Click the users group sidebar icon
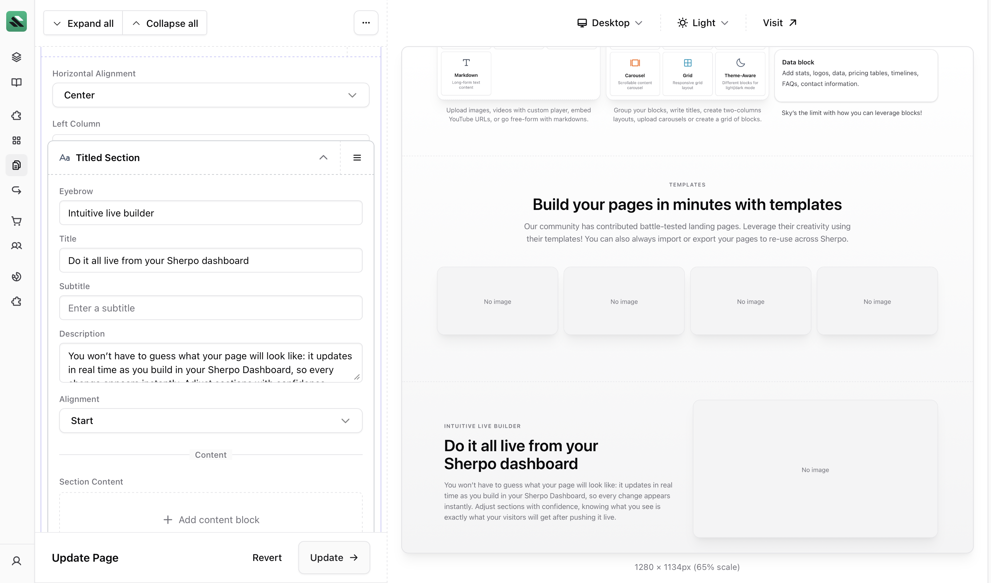Screen dimensions: 991x583 coord(17,246)
